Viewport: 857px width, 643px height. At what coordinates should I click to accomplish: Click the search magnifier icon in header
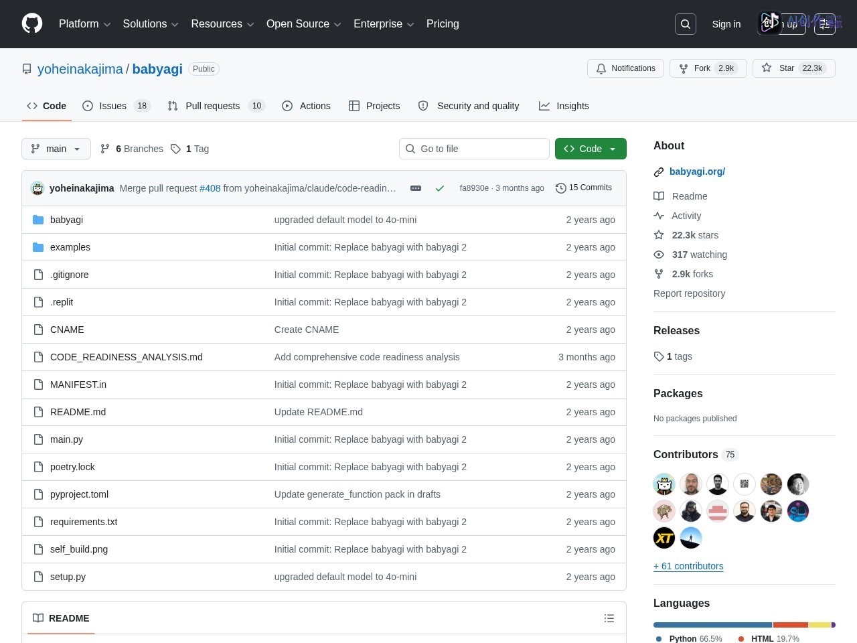tap(686, 24)
